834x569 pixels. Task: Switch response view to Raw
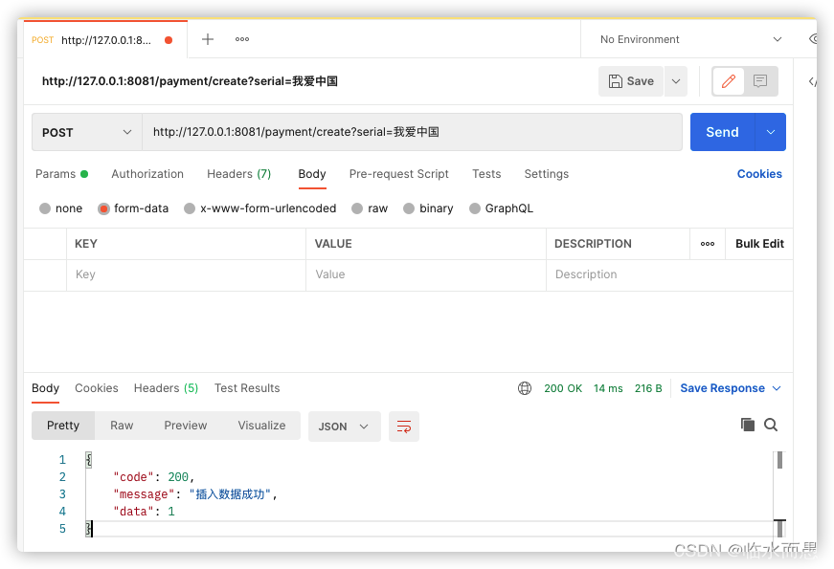click(x=122, y=426)
